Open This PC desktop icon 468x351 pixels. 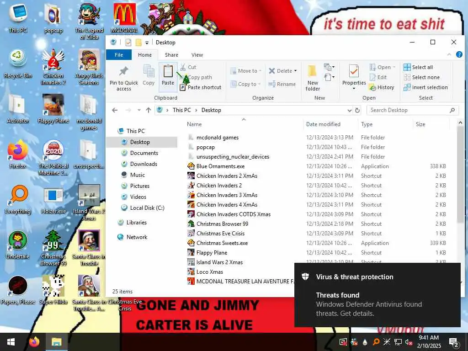[x=18, y=18]
